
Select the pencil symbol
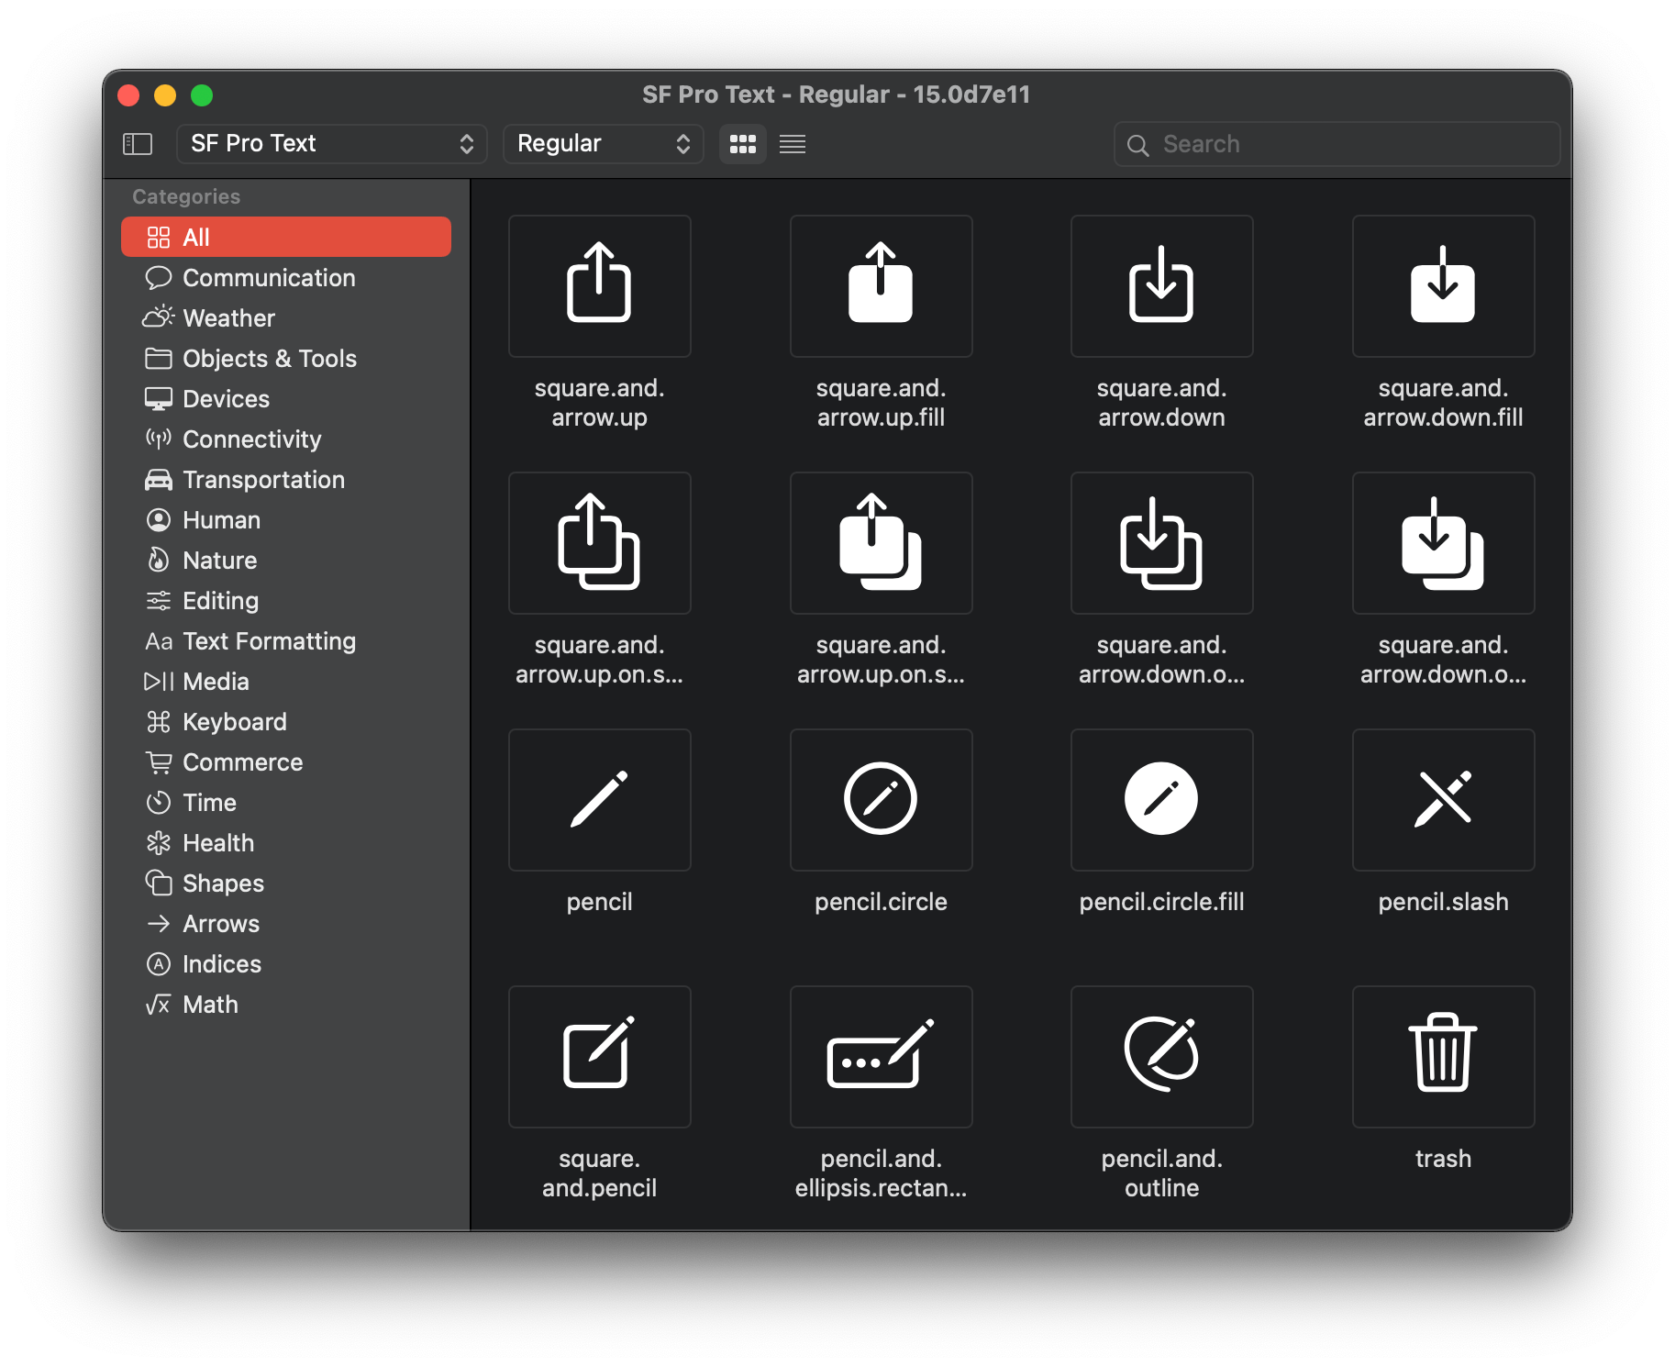point(599,800)
